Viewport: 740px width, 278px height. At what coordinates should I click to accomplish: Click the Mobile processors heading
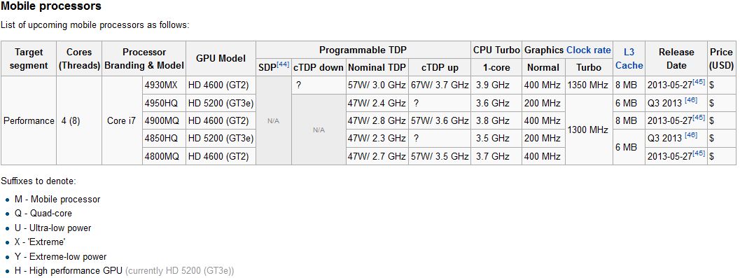click(51, 6)
